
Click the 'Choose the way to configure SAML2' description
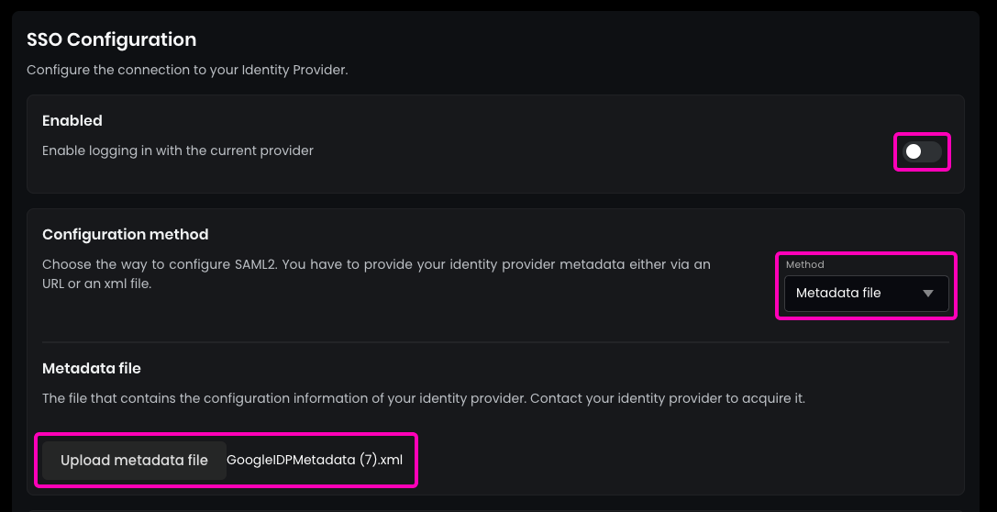[x=376, y=264]
